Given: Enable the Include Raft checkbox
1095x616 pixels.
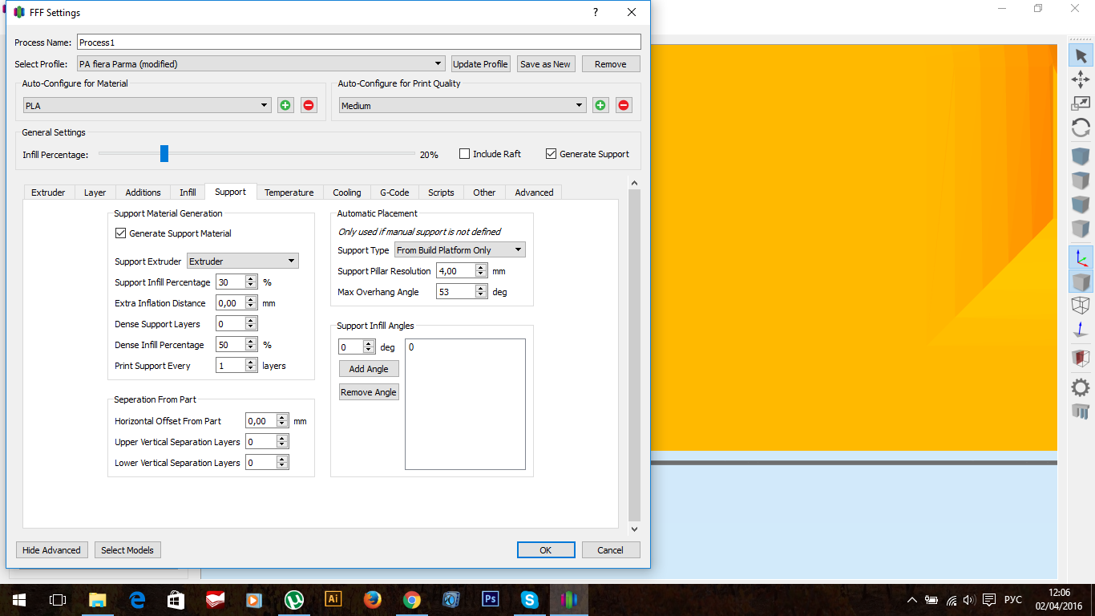Looking at the screenshot, I should [464, 154].
